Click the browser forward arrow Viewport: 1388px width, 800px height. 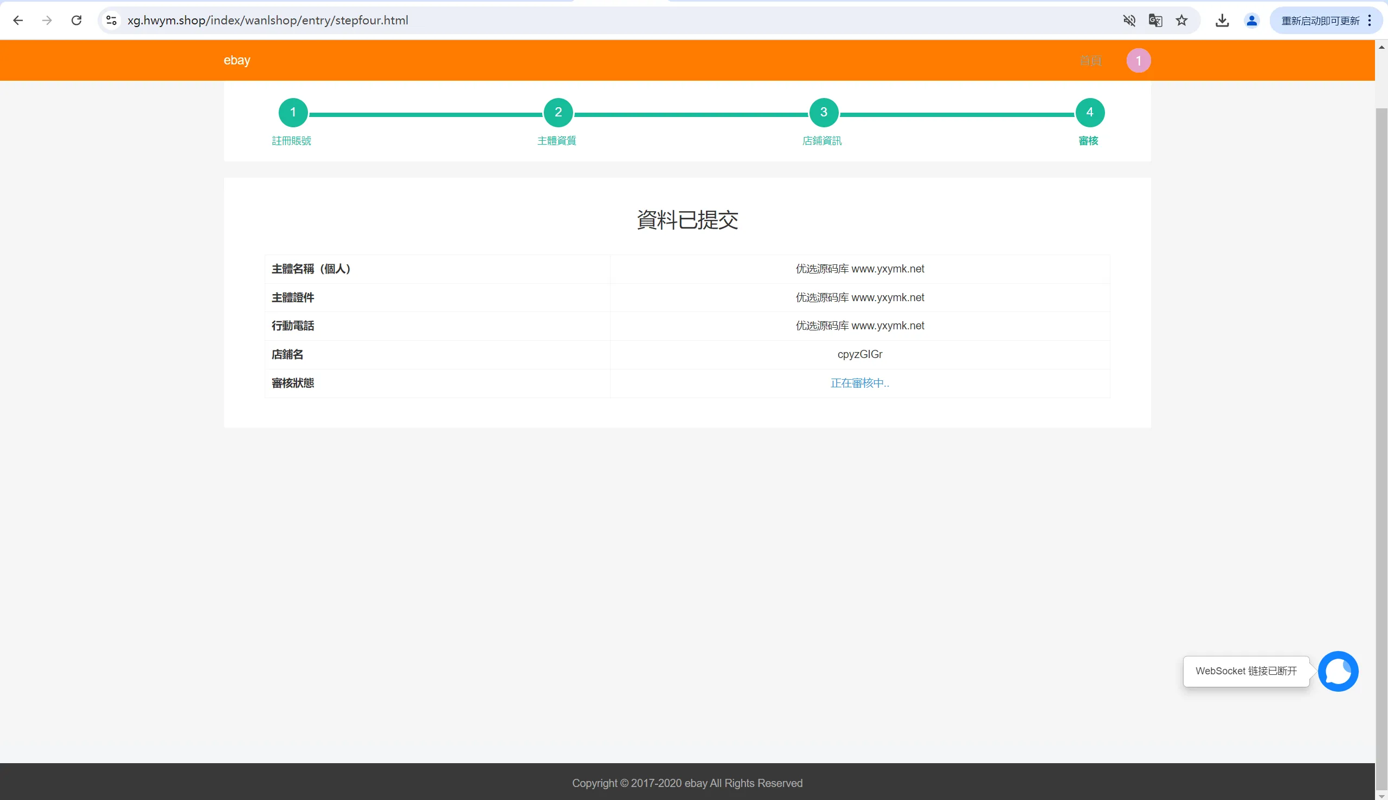47,21
